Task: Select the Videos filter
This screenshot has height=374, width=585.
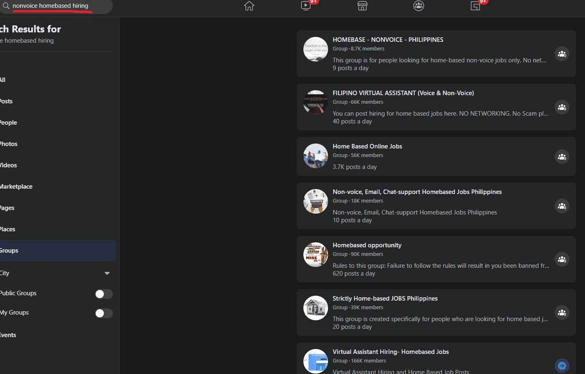Action: pyautogui.click(x=58, y=165)
